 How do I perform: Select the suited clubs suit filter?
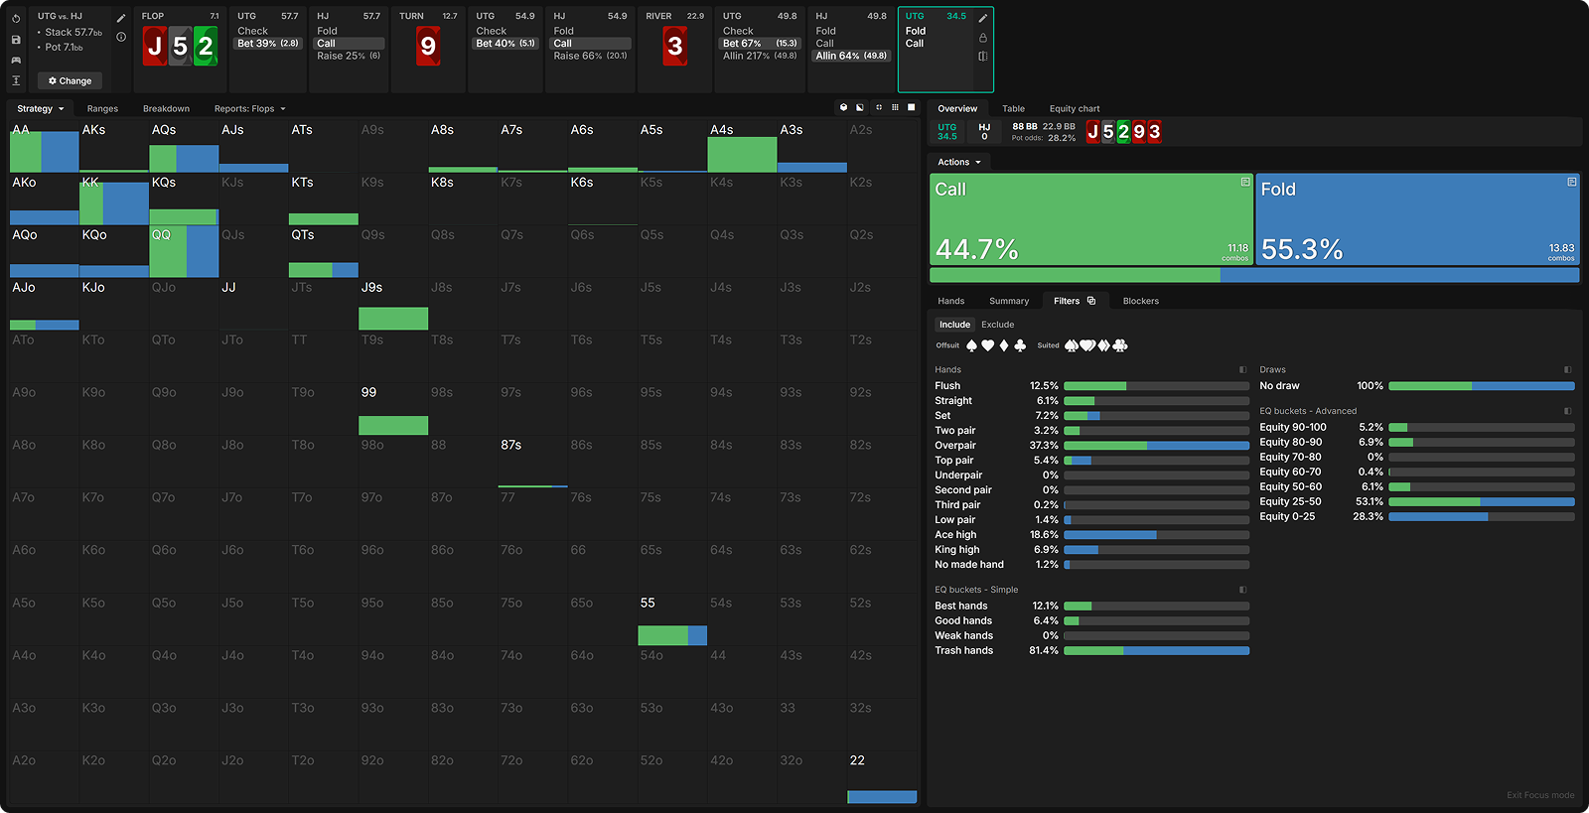(1120, 345)
